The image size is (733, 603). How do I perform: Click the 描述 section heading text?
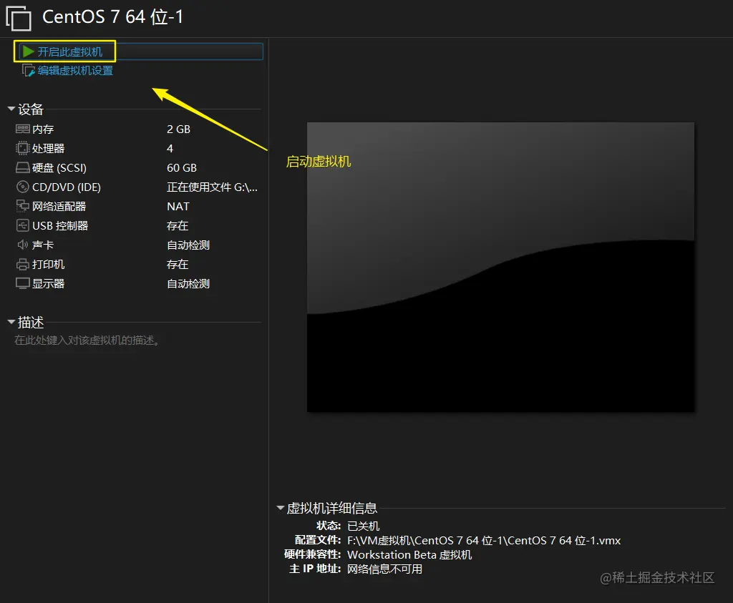[x=31, y=323]
